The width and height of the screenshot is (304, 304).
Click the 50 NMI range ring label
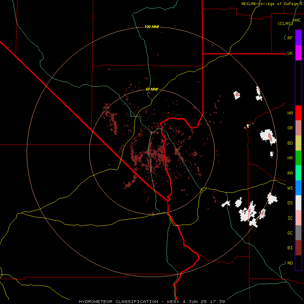(x=152, y=90)
